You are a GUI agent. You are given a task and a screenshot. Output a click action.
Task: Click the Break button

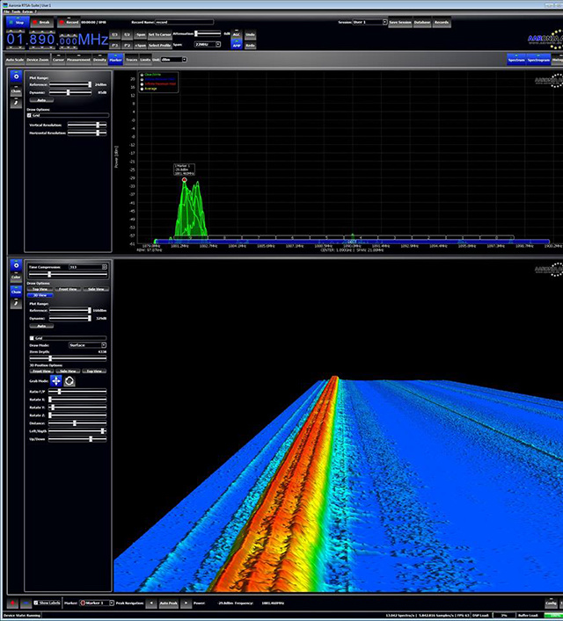pos(41,22)
